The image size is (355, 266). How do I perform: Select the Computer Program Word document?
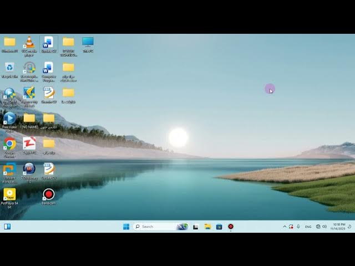(49, 72)
